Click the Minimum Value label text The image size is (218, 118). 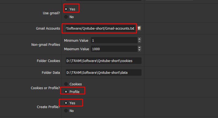point(76,40)
